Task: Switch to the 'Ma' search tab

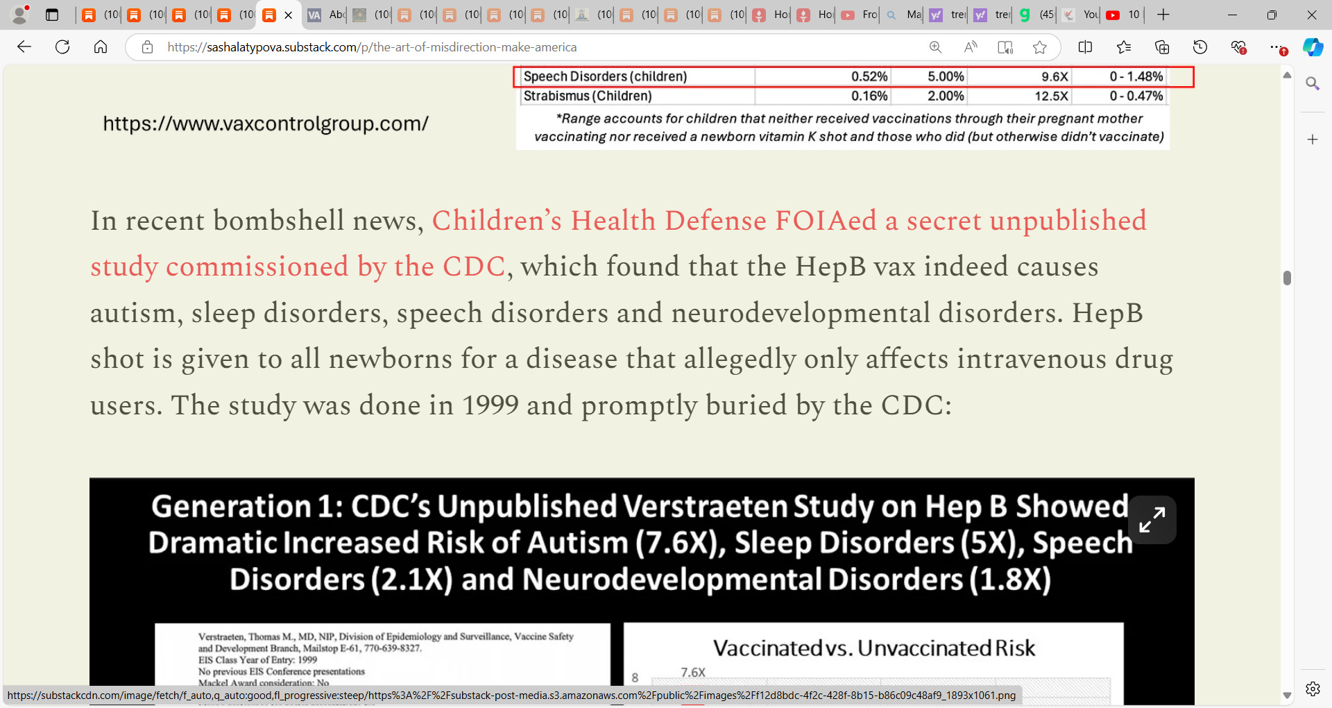Action: point(903,15)
